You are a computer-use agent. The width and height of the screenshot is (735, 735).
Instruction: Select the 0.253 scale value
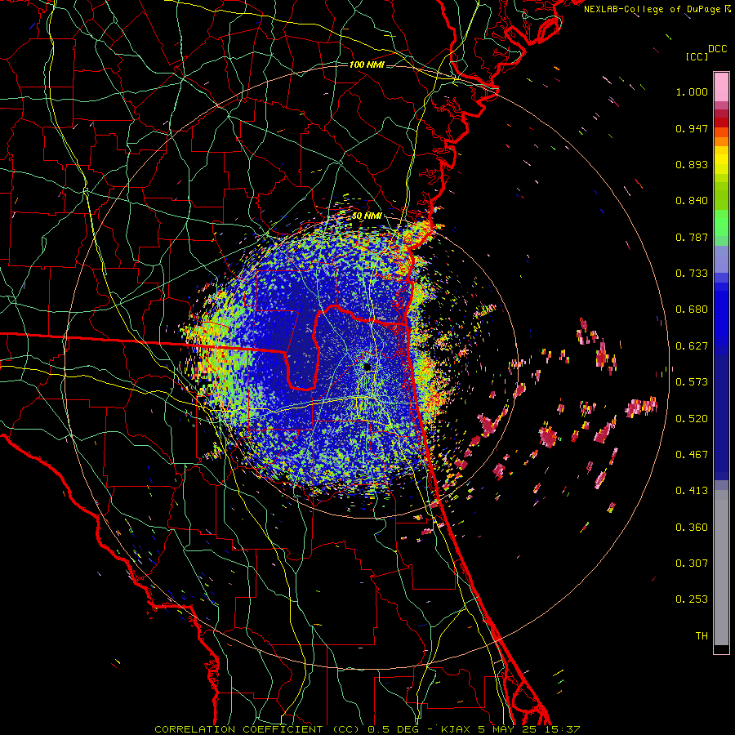pyautogui.click(x=692, y=599)
